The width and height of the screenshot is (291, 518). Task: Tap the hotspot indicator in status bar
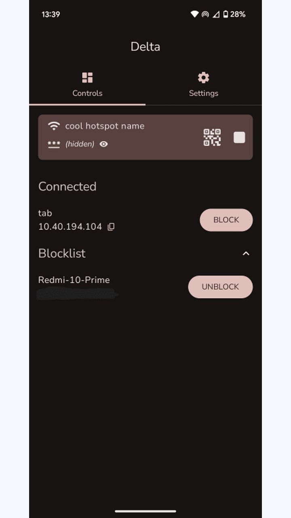(x=205, y=14)
